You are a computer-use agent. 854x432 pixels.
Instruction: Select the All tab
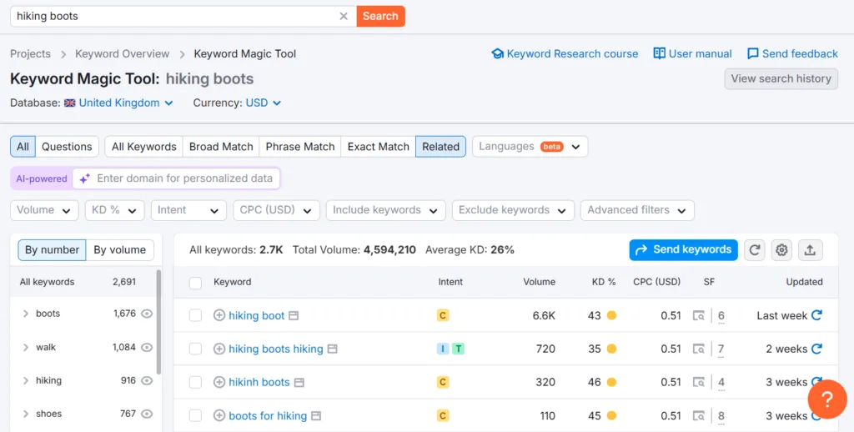(x=23, y=147)
